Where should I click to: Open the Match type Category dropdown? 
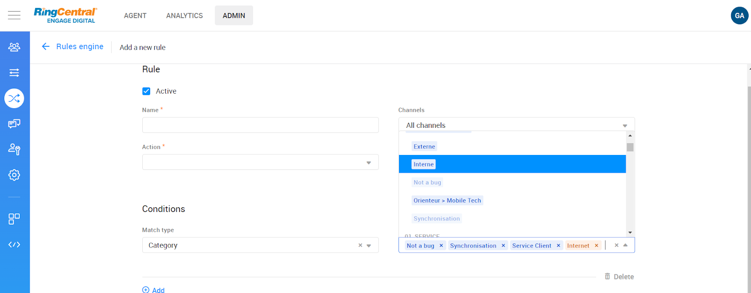[368, 246]
